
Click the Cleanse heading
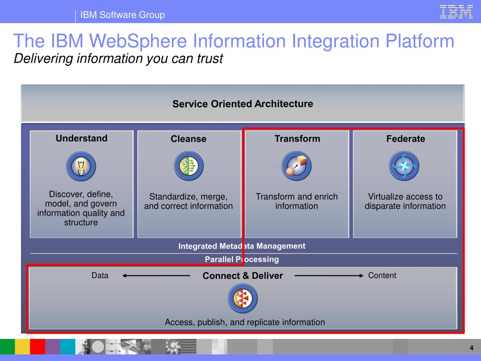[188, 139]
